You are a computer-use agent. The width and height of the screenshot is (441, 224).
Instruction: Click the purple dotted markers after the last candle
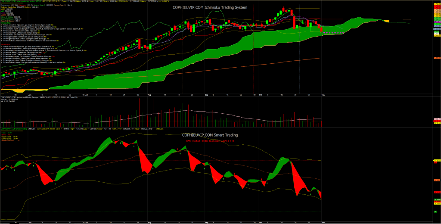click(334, 33)
